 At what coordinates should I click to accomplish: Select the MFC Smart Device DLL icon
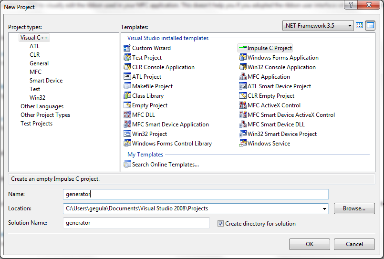(242, 124)
